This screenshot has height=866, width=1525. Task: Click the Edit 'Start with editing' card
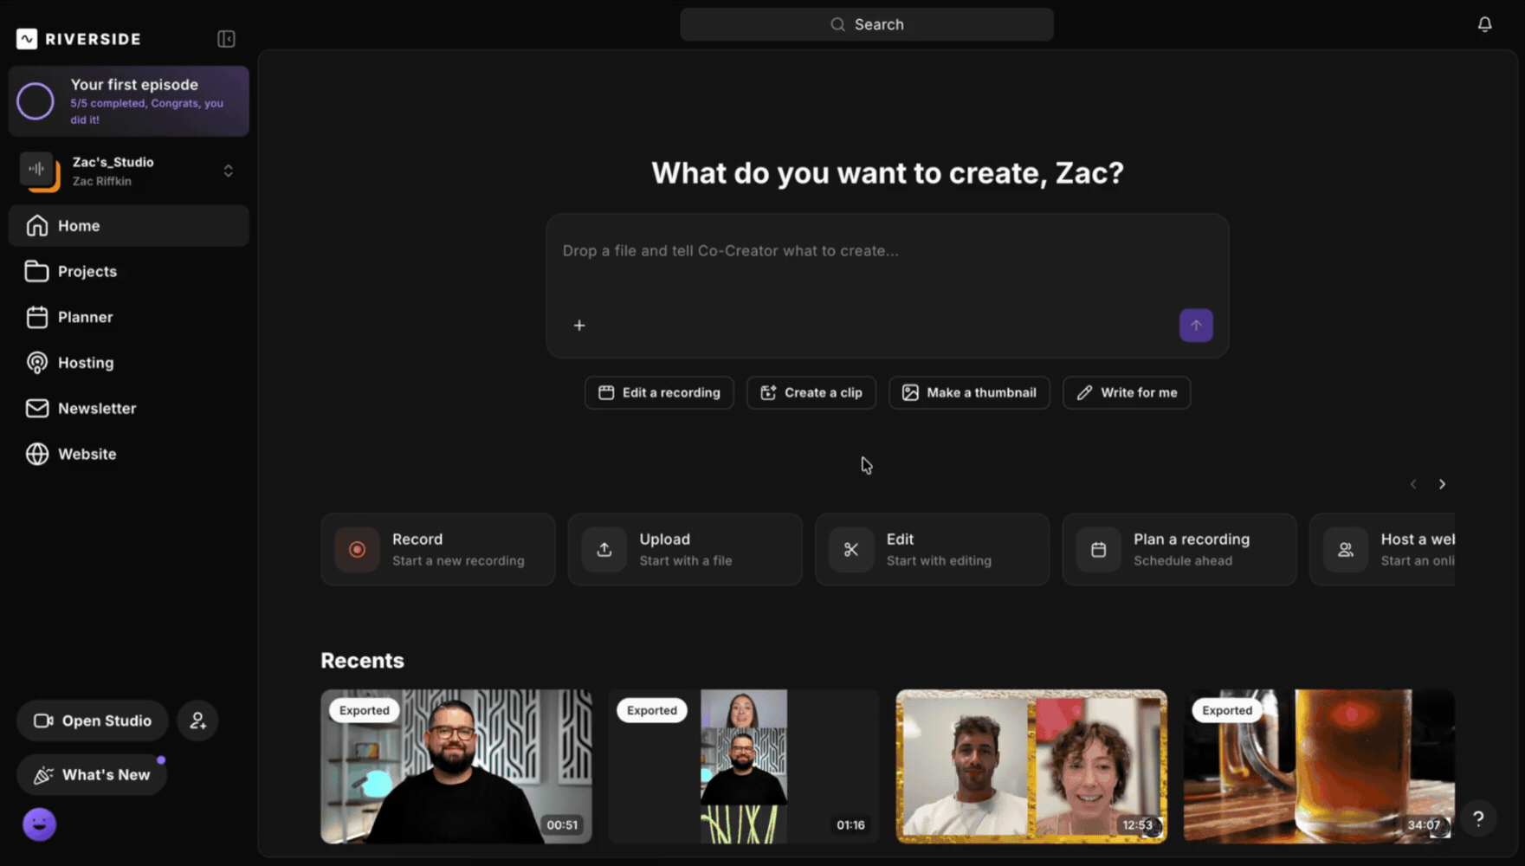pyautogui.click(x=933, y=550)
